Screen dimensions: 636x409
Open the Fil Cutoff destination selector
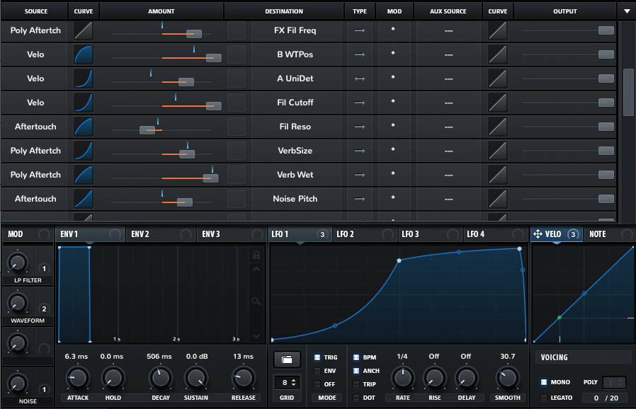click(295, 103)
